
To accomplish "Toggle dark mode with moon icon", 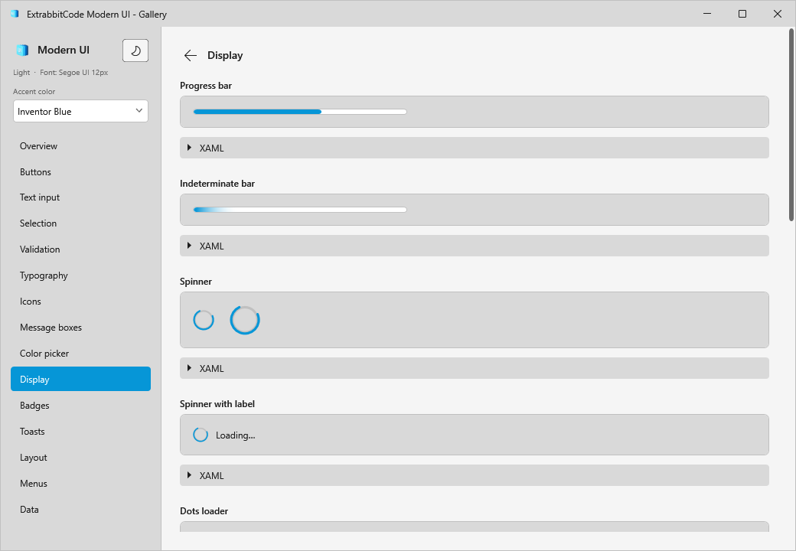I will coord(135,51).
